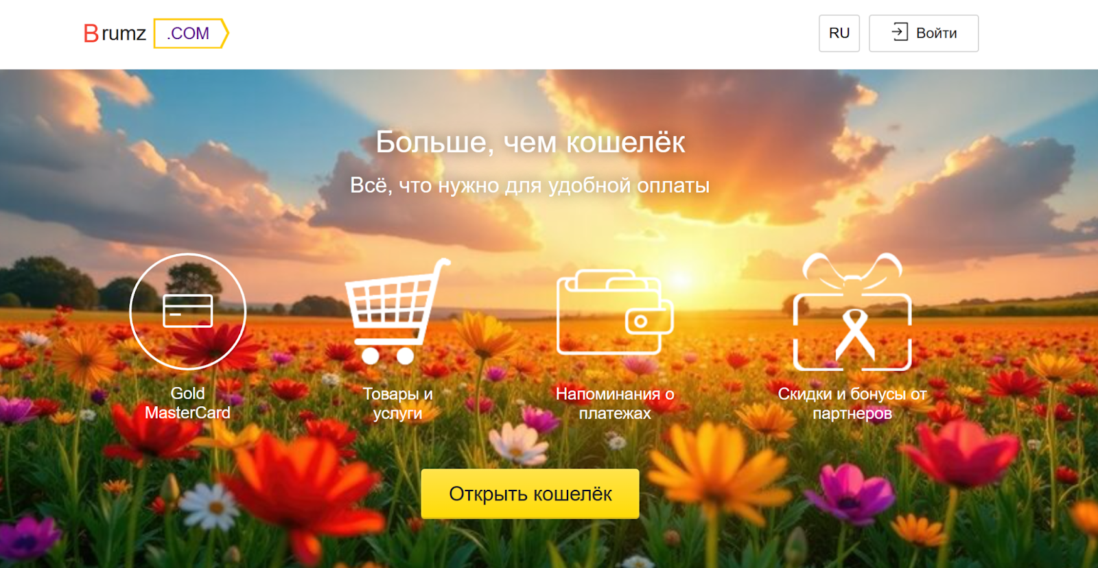
Task: Open the Напоминания о платежах label
Action: 615,403
